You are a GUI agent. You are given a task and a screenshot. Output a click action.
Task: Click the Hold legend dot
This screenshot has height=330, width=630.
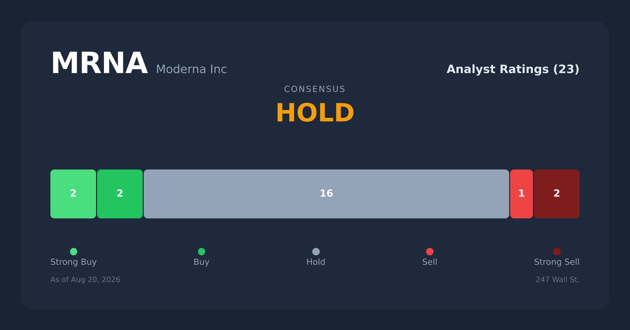pyautogui.click(x=316, y=251)
